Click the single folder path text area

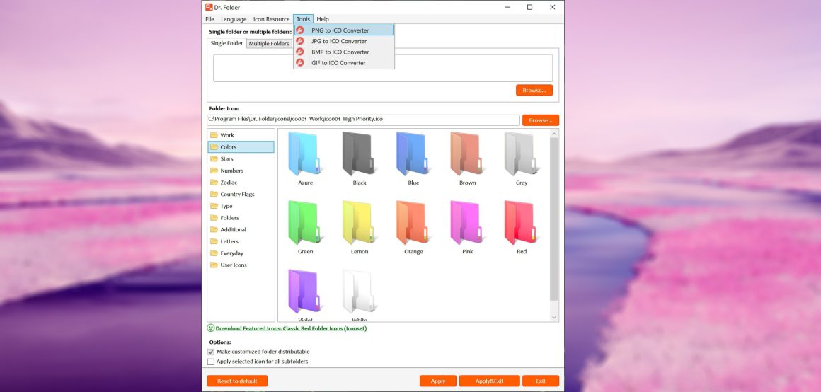383,68
